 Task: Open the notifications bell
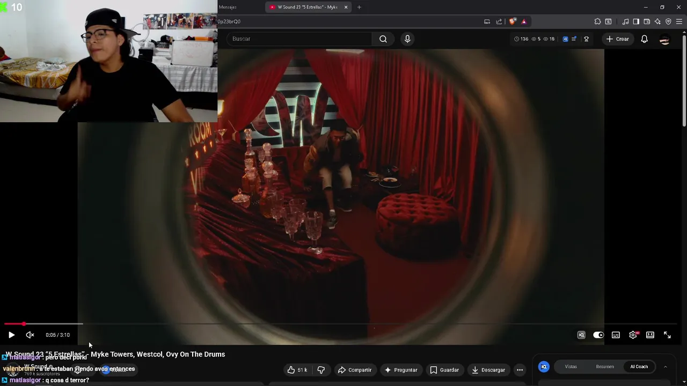pos(645,39)
